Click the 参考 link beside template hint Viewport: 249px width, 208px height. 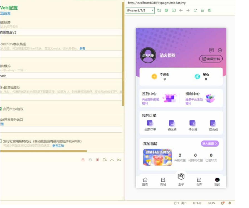[82, 48]
